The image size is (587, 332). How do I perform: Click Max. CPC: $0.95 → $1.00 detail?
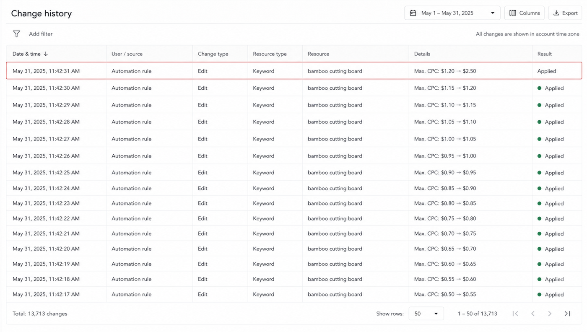click(445, 156)
